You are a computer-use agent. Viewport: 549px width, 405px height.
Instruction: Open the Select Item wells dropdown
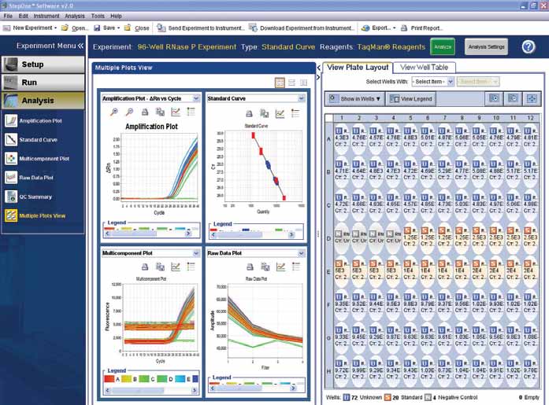coord(432,82)
